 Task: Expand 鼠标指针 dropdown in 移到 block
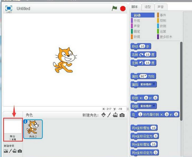(x=154, y=106)
